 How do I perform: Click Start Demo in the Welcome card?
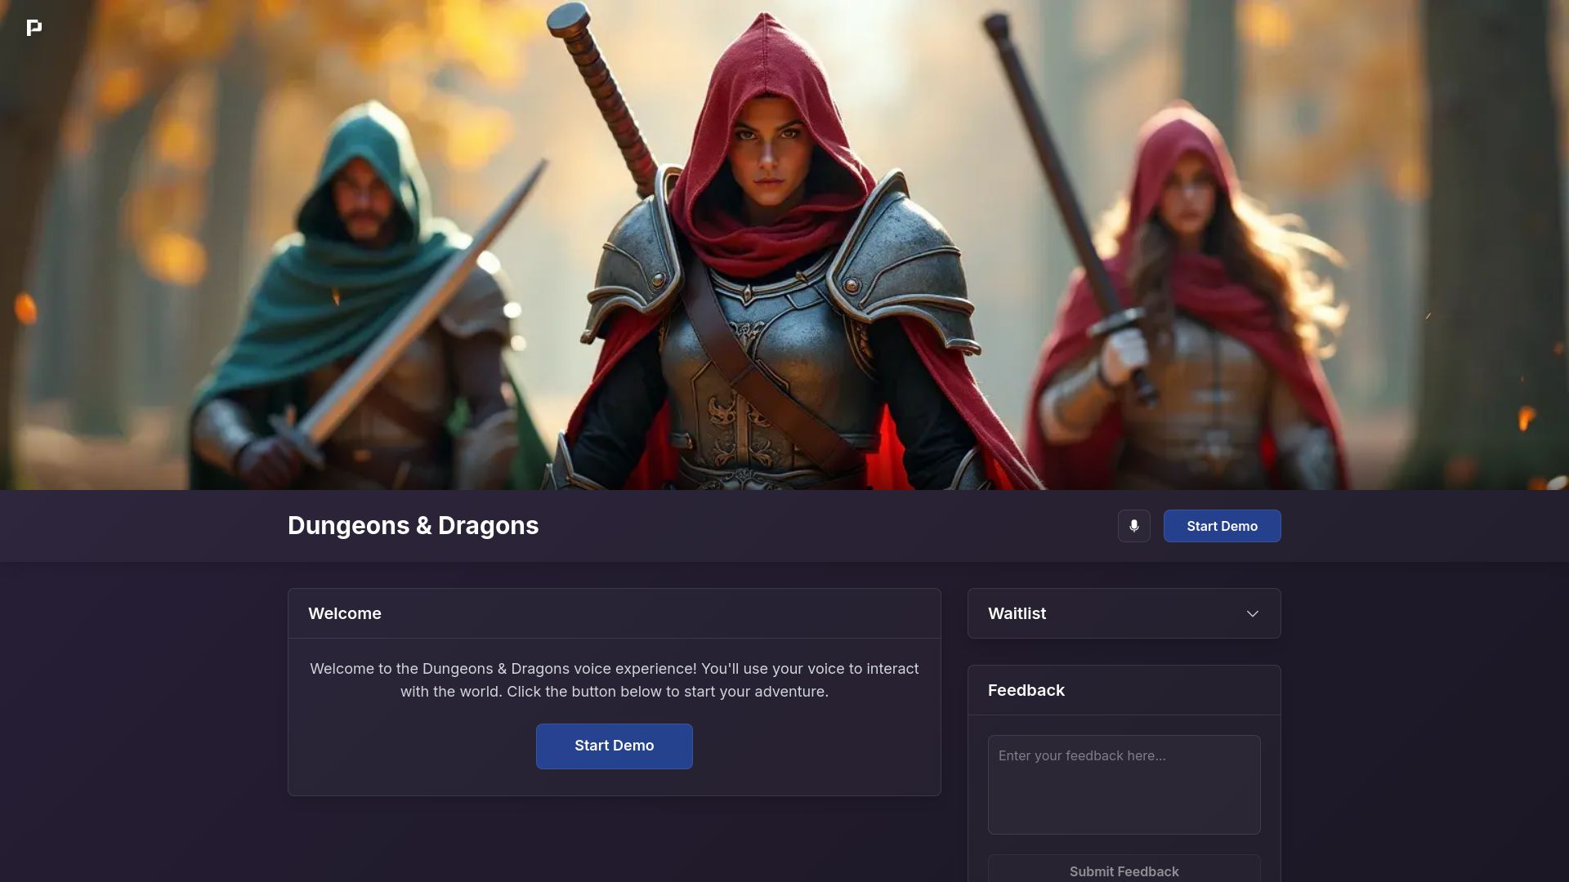[x=614, y=746]
